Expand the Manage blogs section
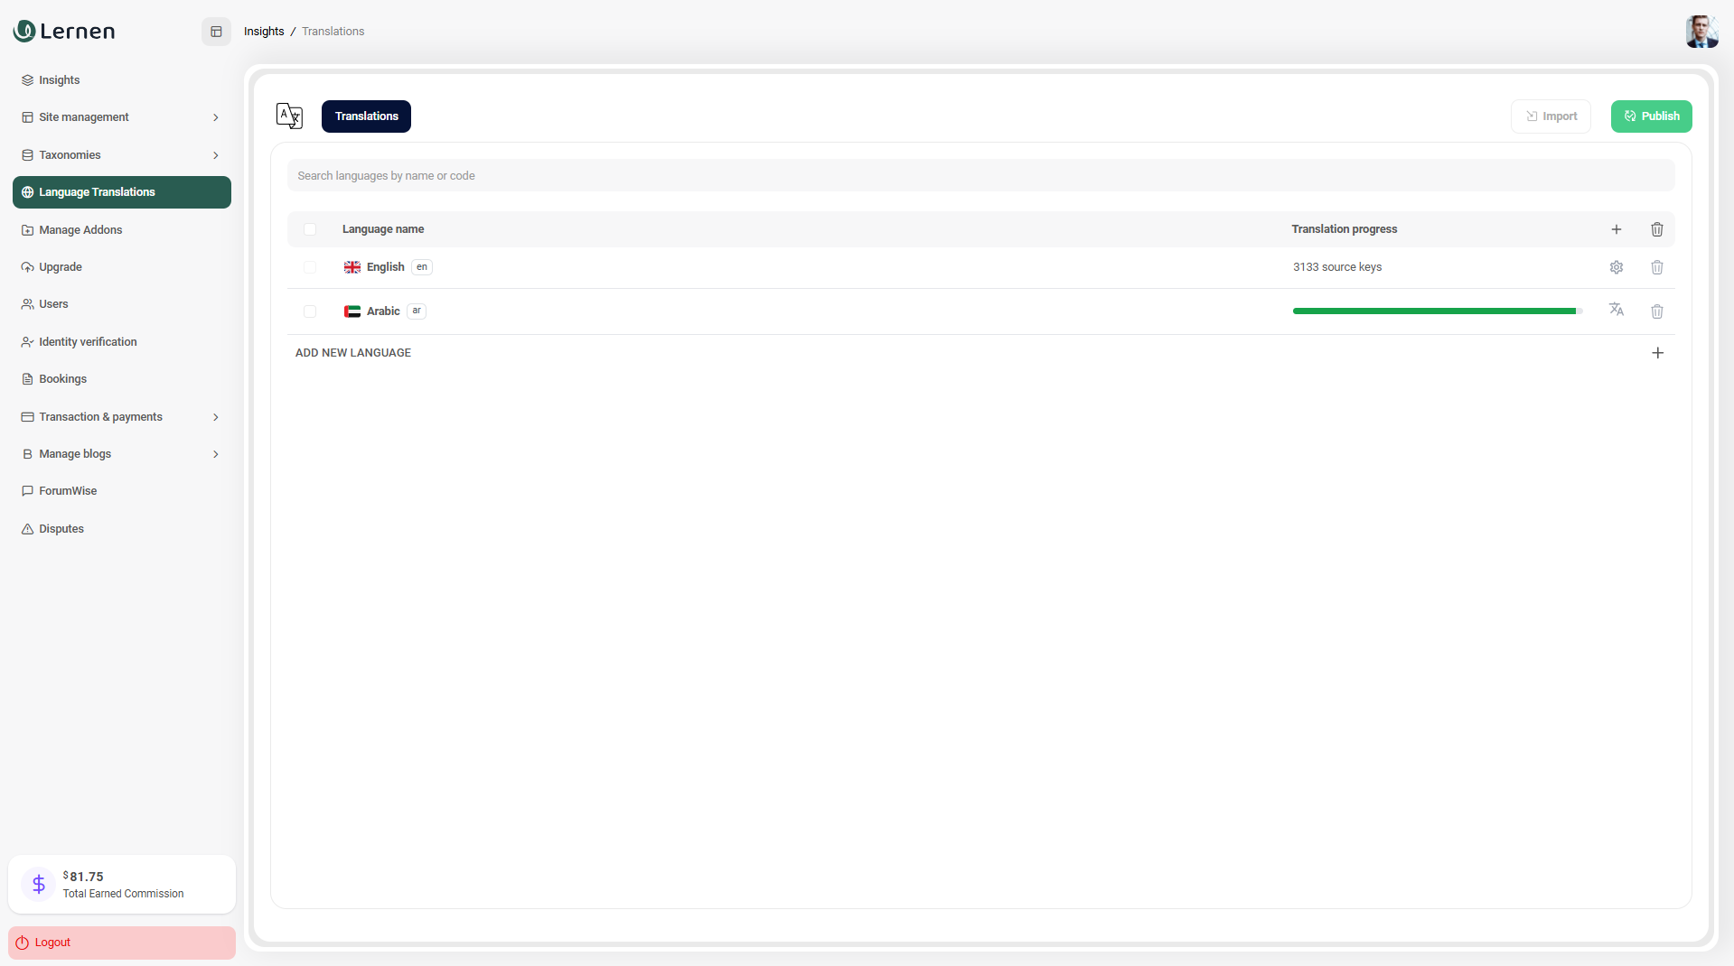Screen dimensions: 1734x966 (122, 453)
